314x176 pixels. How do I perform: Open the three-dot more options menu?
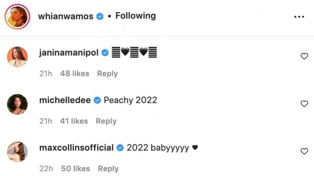(299, 16)
